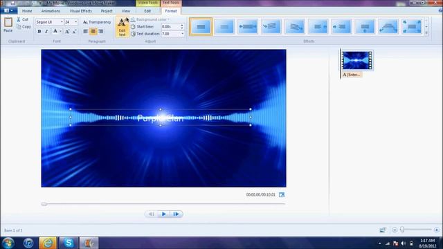Select the sixth text effect thumbnail
The height and width of the screenshot is (249, 443).
tap(318, 27)
